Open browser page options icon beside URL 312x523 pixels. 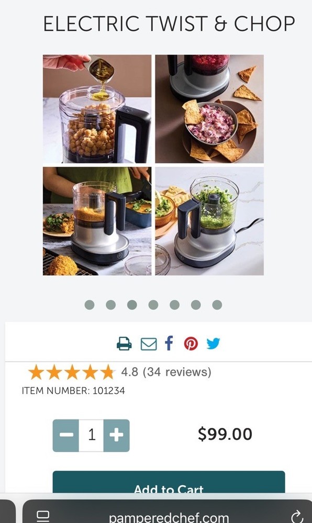43,516
